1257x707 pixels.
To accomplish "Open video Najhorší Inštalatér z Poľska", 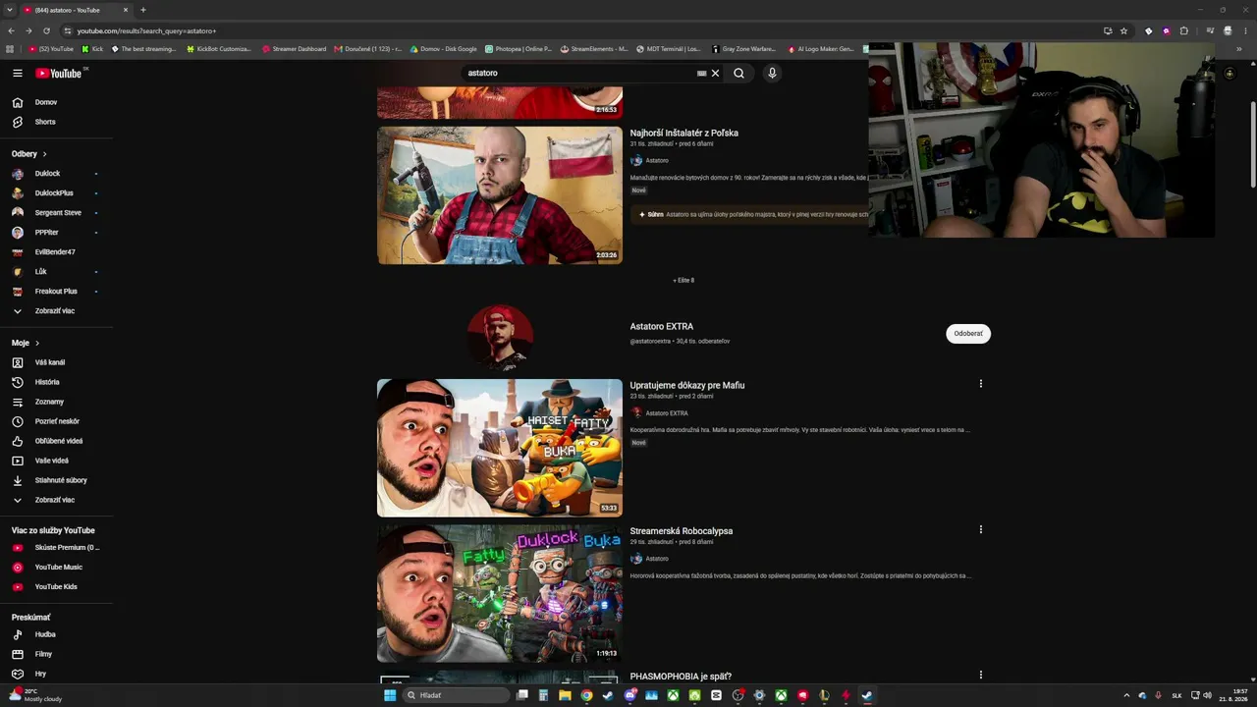I will (x=684, y=133).
